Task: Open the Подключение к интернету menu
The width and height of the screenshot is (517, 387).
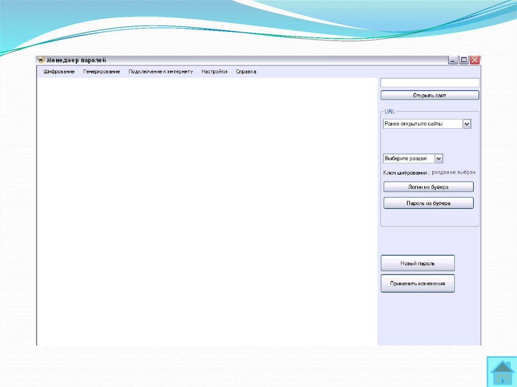Action: (x=161, y=72)
